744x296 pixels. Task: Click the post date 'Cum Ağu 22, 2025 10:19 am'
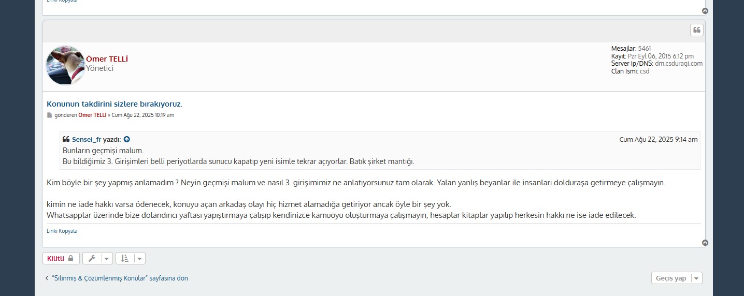click(x=143, y=115)
